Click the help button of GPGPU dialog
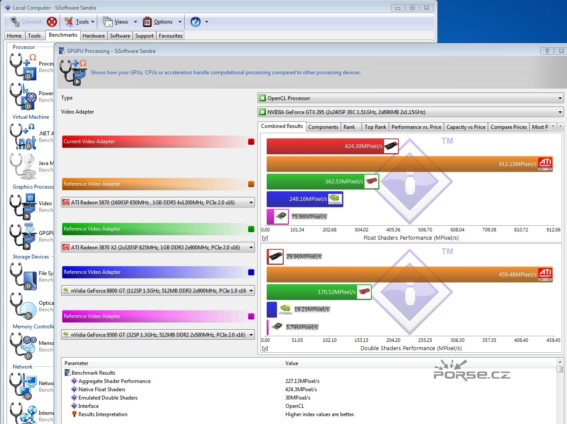 (x=547, y=51)
